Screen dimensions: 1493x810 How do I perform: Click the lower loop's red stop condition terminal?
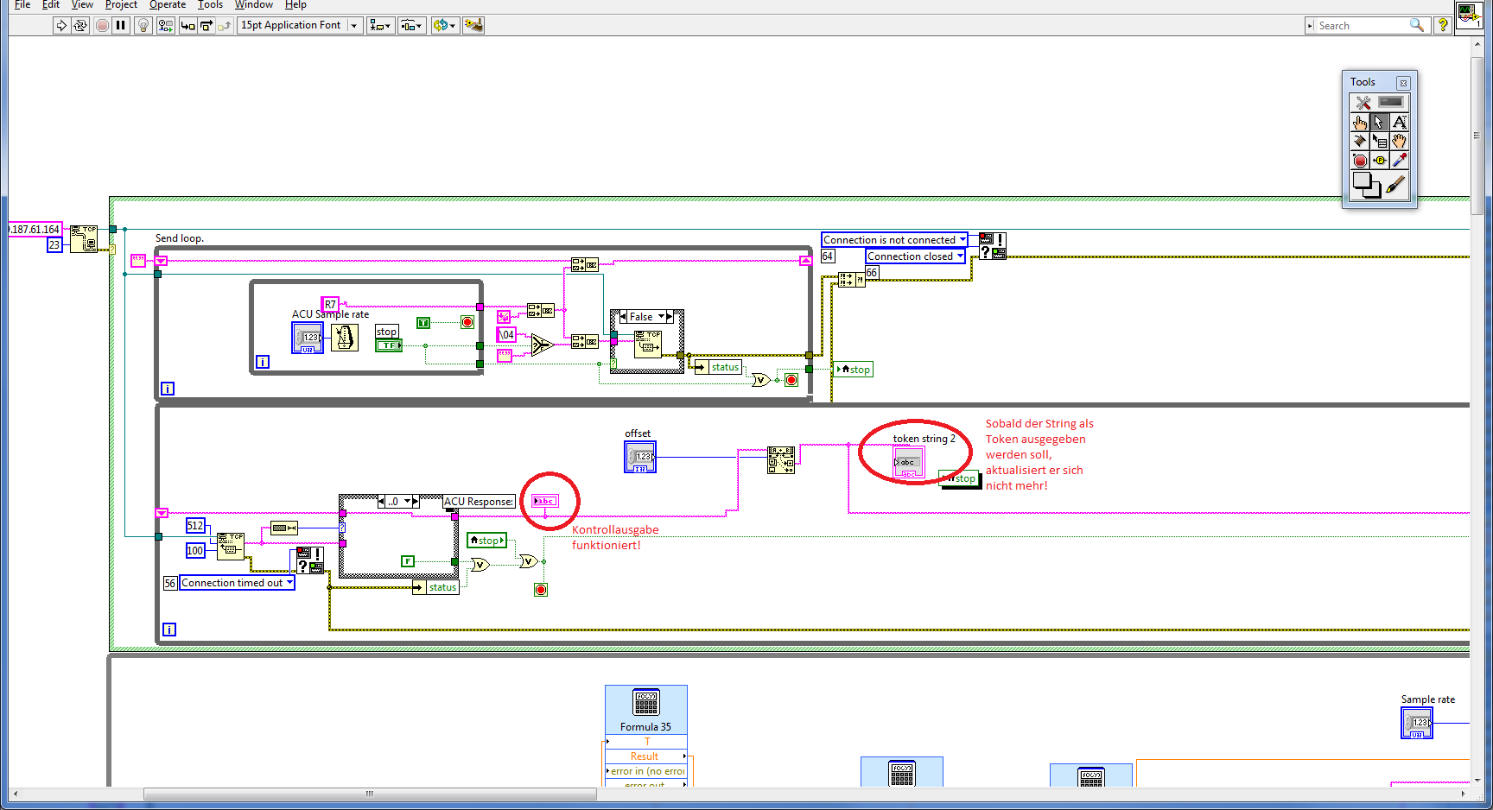tap(541, 590)
